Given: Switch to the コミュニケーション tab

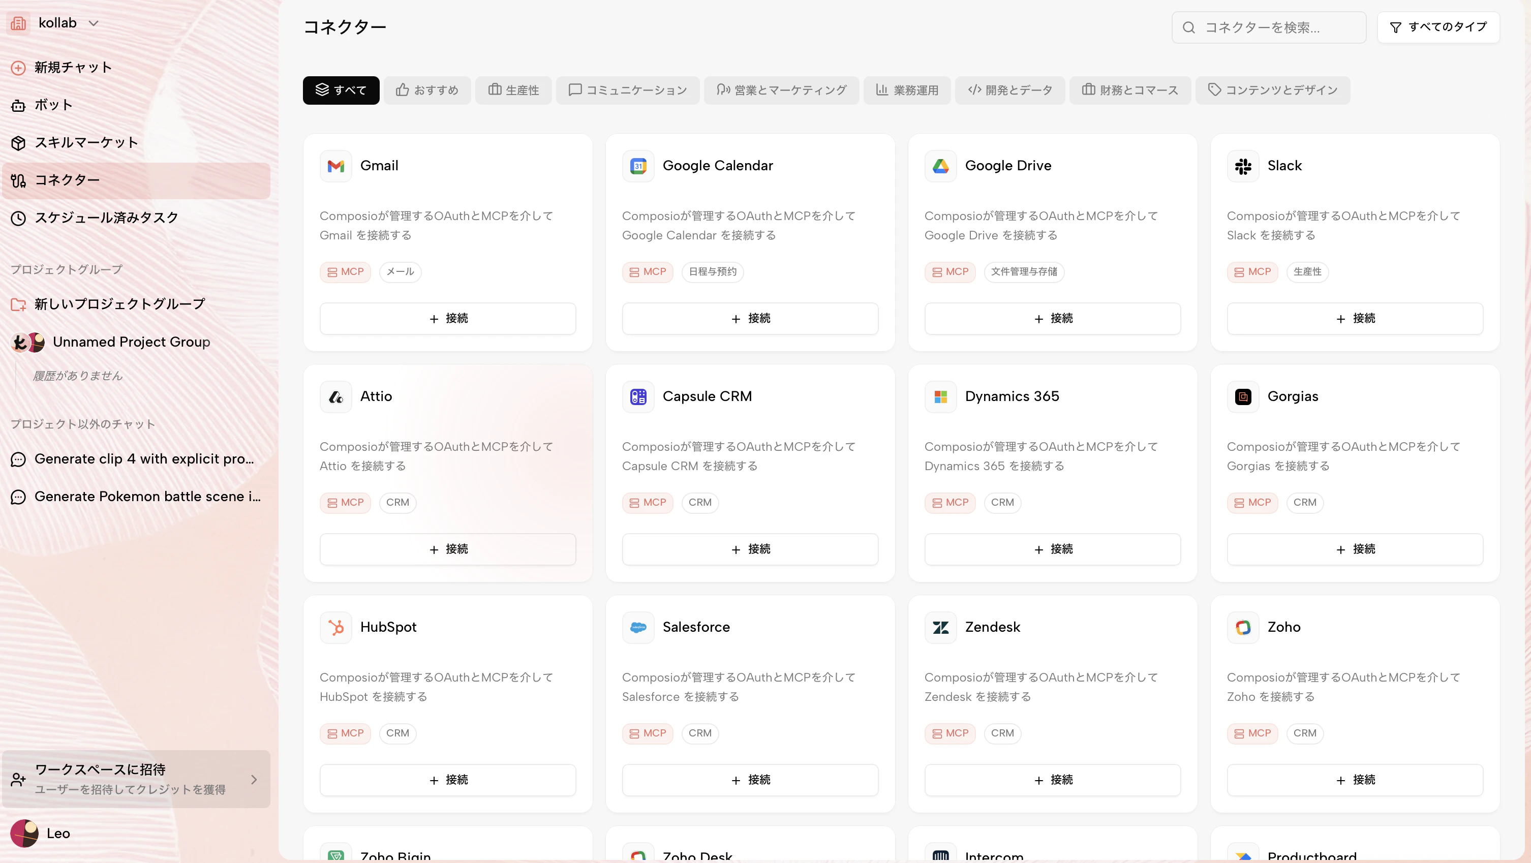Looking at the screenshot, I should tap(628, 90).
